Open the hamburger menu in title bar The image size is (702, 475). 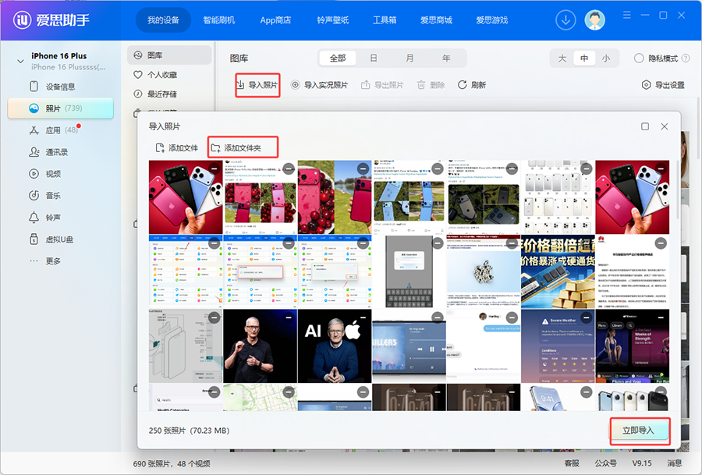tap(627, 16)
